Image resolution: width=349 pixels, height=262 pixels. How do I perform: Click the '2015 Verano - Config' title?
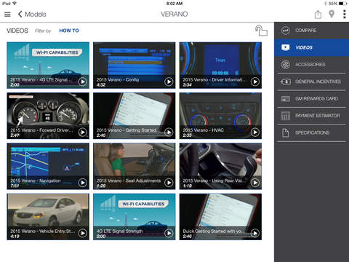click(118, 79)
